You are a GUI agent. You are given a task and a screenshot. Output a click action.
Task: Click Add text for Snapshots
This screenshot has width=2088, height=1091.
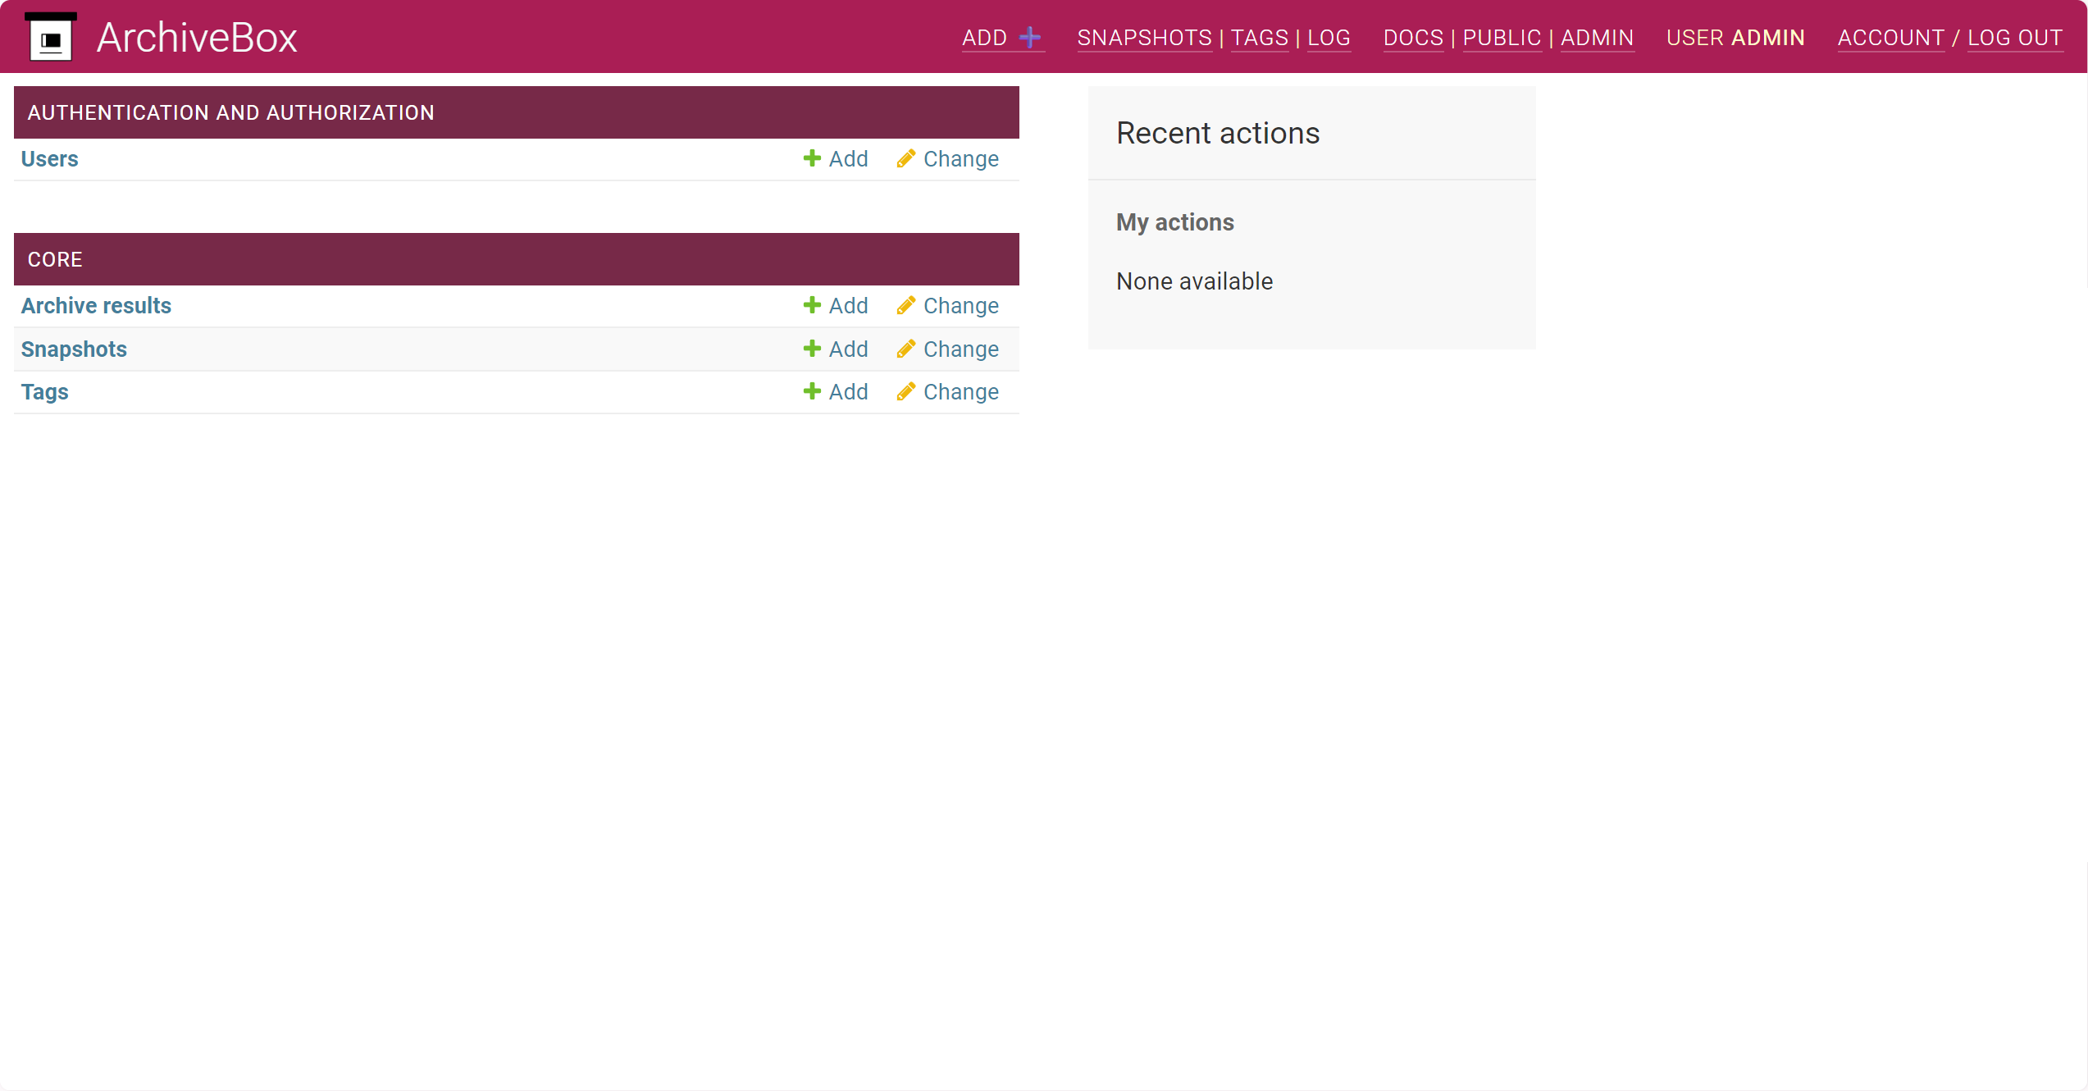pyautogui.click(x=848, y=349)
